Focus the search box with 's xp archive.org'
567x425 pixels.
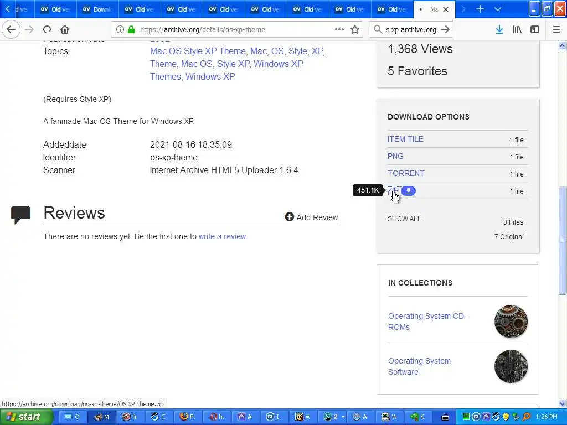point(411,30)
